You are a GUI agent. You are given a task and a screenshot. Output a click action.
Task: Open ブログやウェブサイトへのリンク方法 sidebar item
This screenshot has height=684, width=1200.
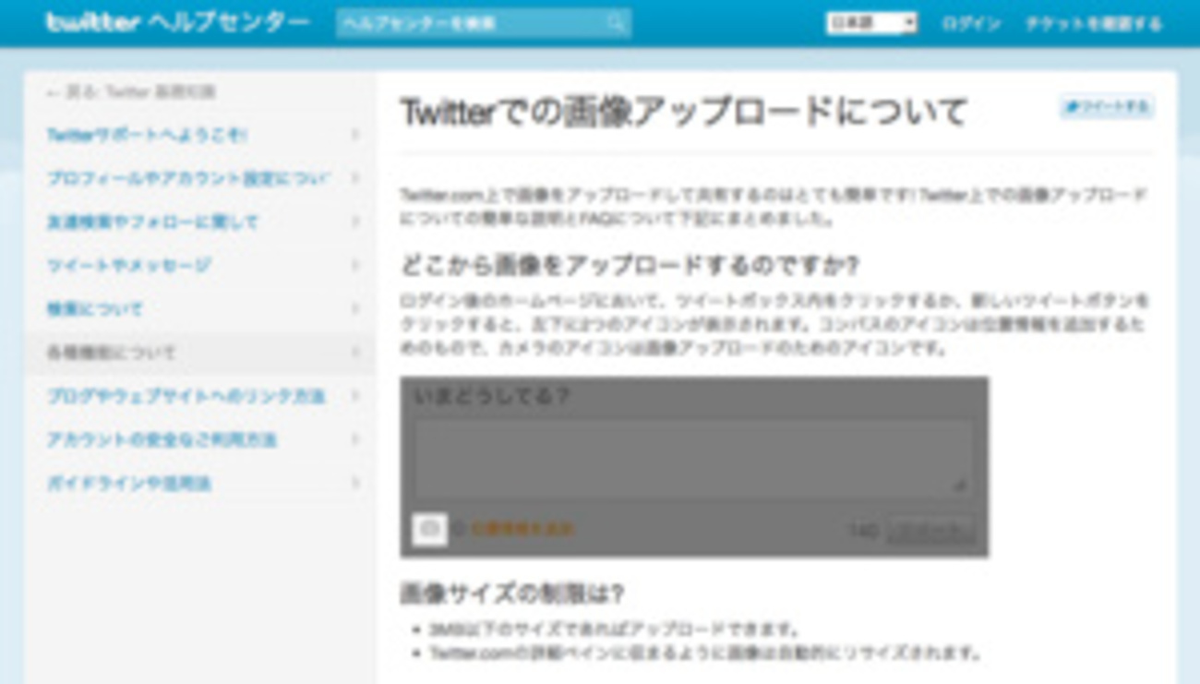[186, 396]
